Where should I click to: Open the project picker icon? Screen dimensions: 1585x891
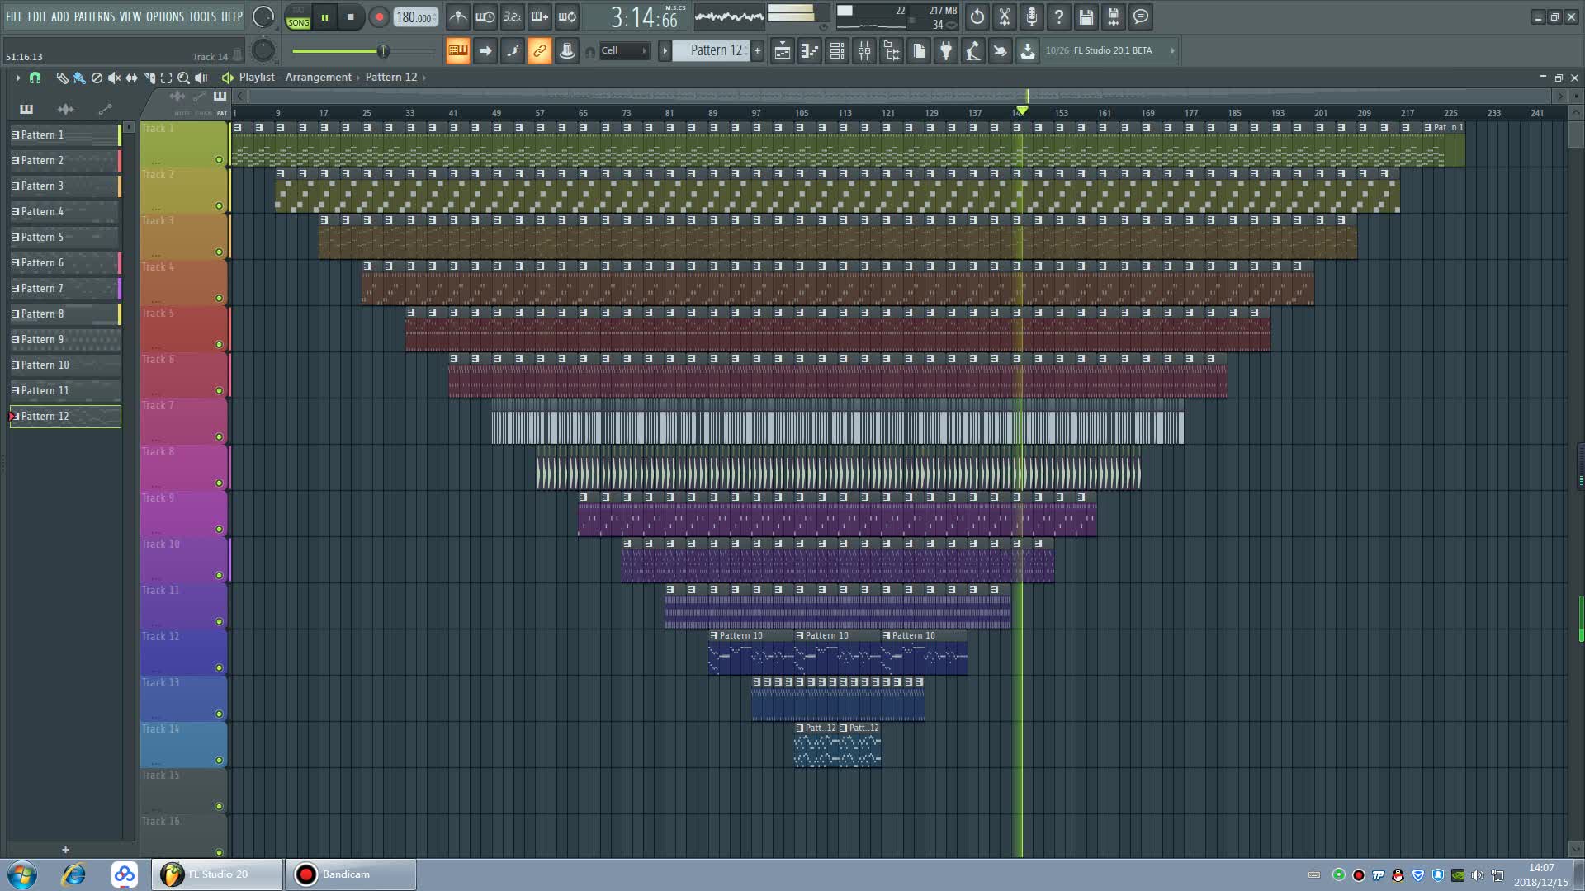point(919,51)
